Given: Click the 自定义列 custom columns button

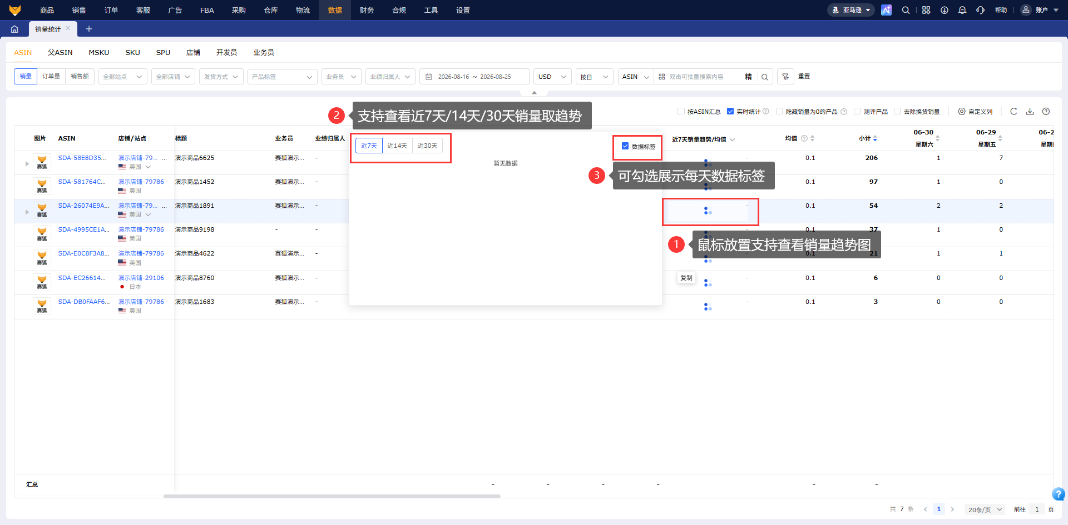Looking at the screenshot, I should [975, 111].
